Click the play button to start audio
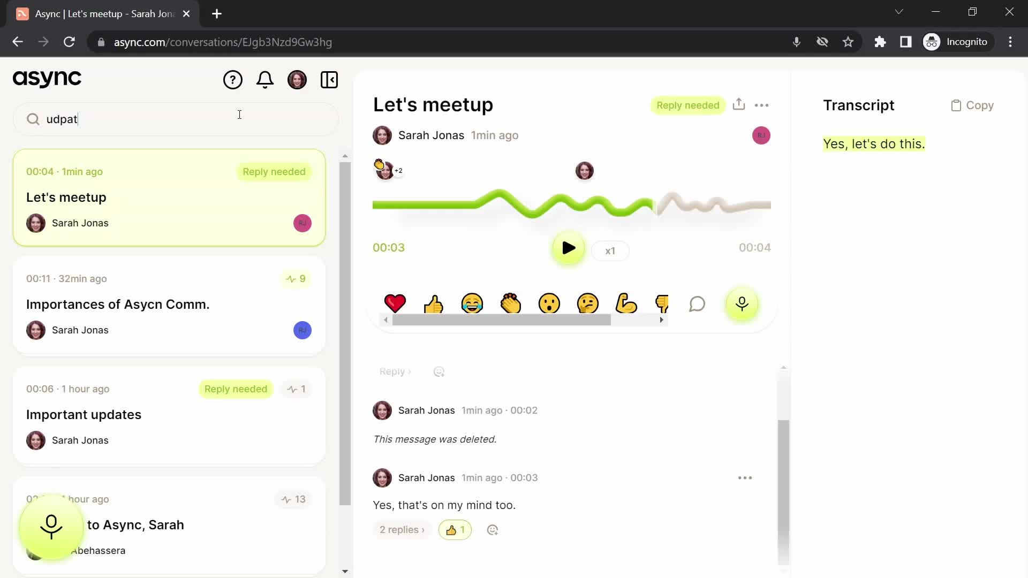 click(x=569, y=248)
